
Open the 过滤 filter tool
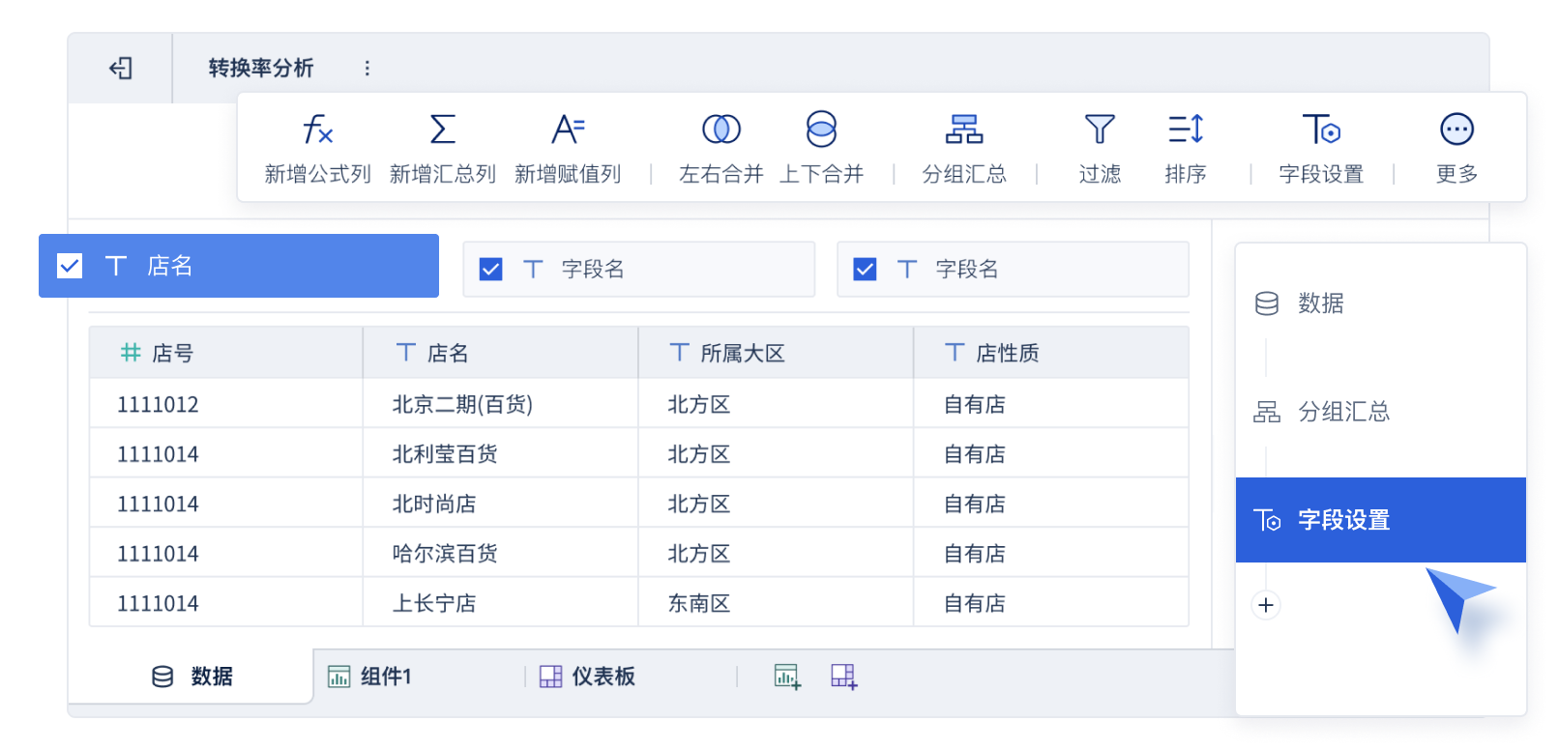1100,130
